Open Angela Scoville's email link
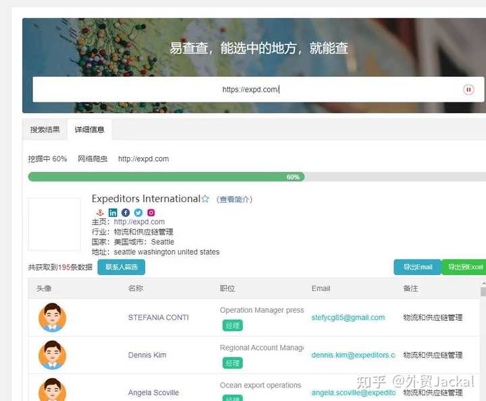486x401 pixels. click(353, 393)
